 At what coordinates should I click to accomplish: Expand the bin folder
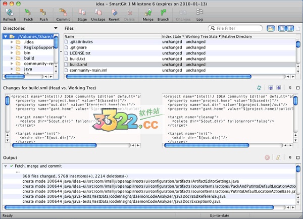(x=12, y=52)
